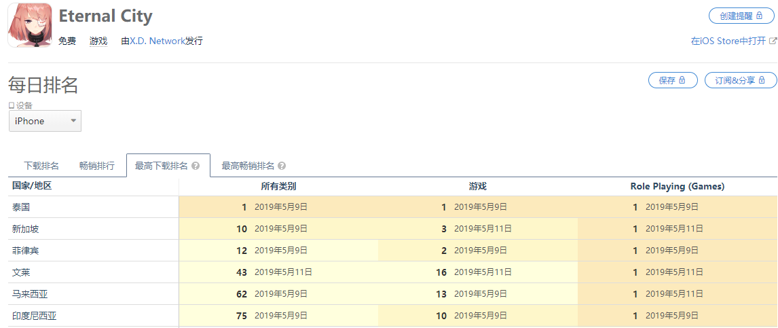Click the 国家/地区 column header
Screen dimensions: 778x328
[x=32, y=186]
